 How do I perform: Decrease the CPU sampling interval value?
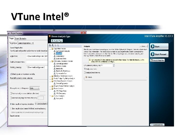(113, 66)
